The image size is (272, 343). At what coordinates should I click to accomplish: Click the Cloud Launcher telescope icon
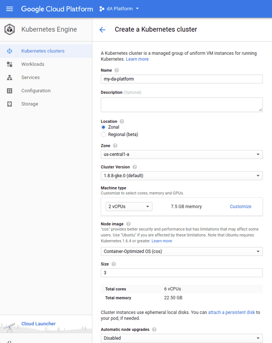pyautogui.click(x=10, y=327)
